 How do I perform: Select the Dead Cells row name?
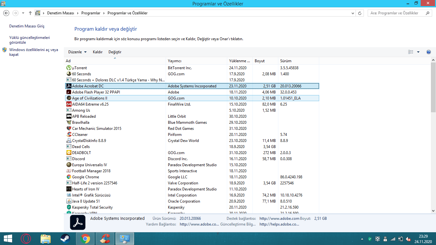[81, 146]
